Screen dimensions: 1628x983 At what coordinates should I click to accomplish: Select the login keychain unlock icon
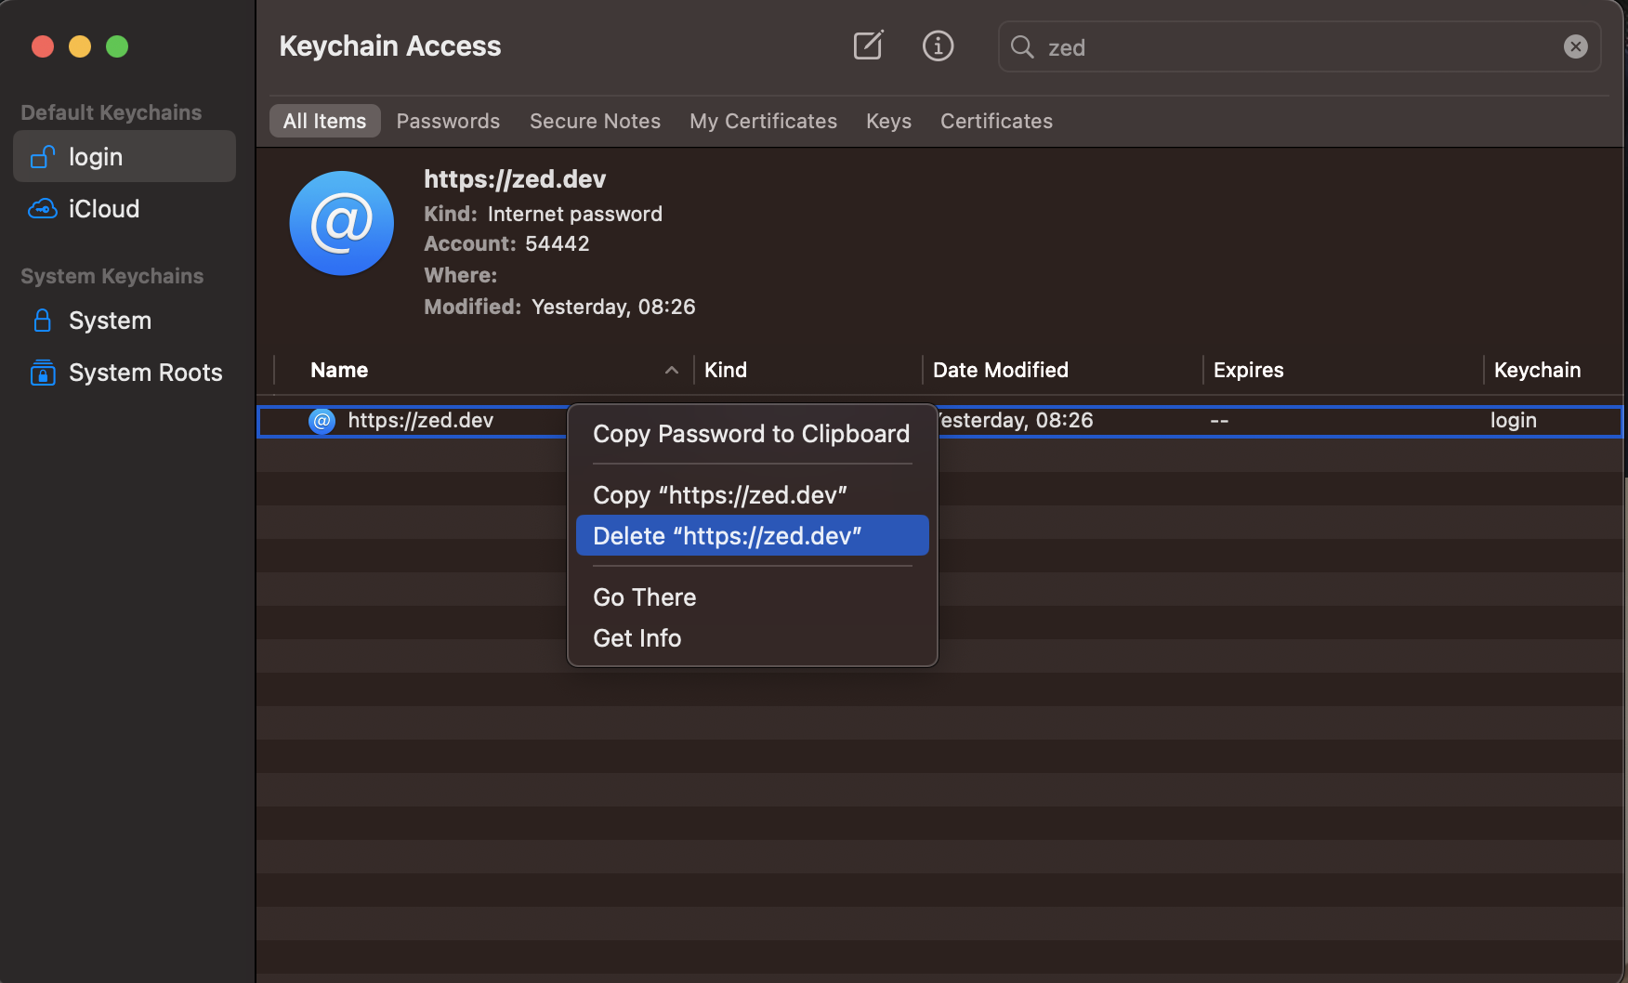click(42, 157)
